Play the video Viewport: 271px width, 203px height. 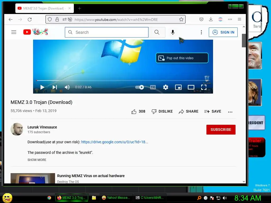click(42, 87)
